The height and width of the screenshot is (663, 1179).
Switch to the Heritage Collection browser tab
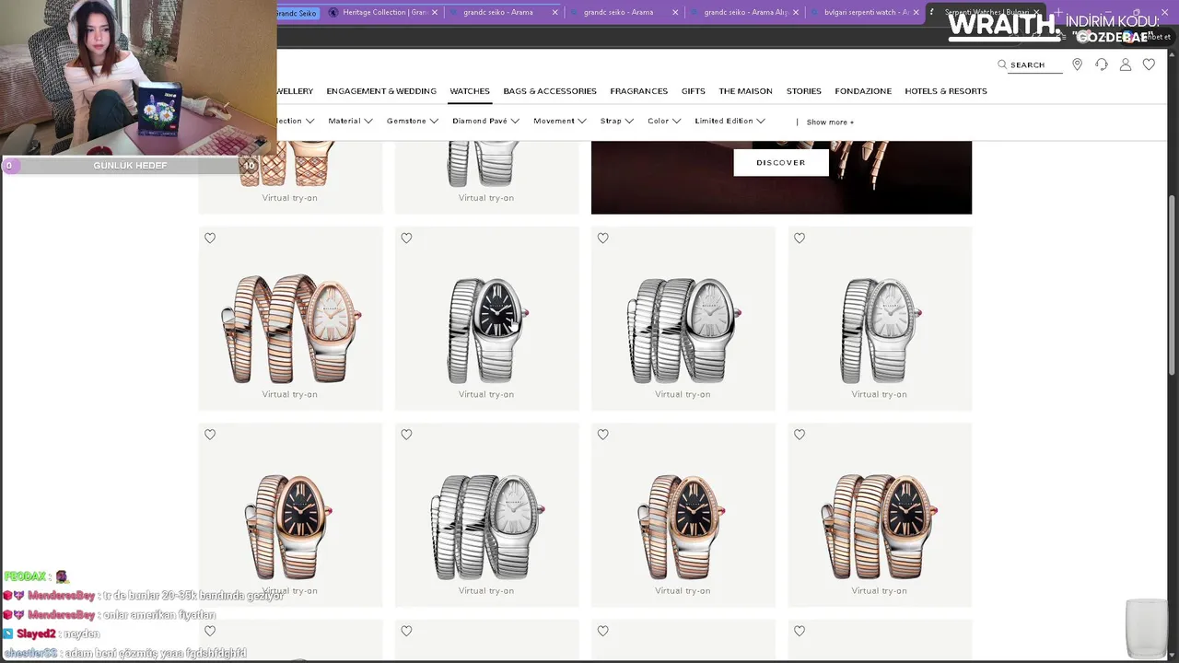coord(383,12)
